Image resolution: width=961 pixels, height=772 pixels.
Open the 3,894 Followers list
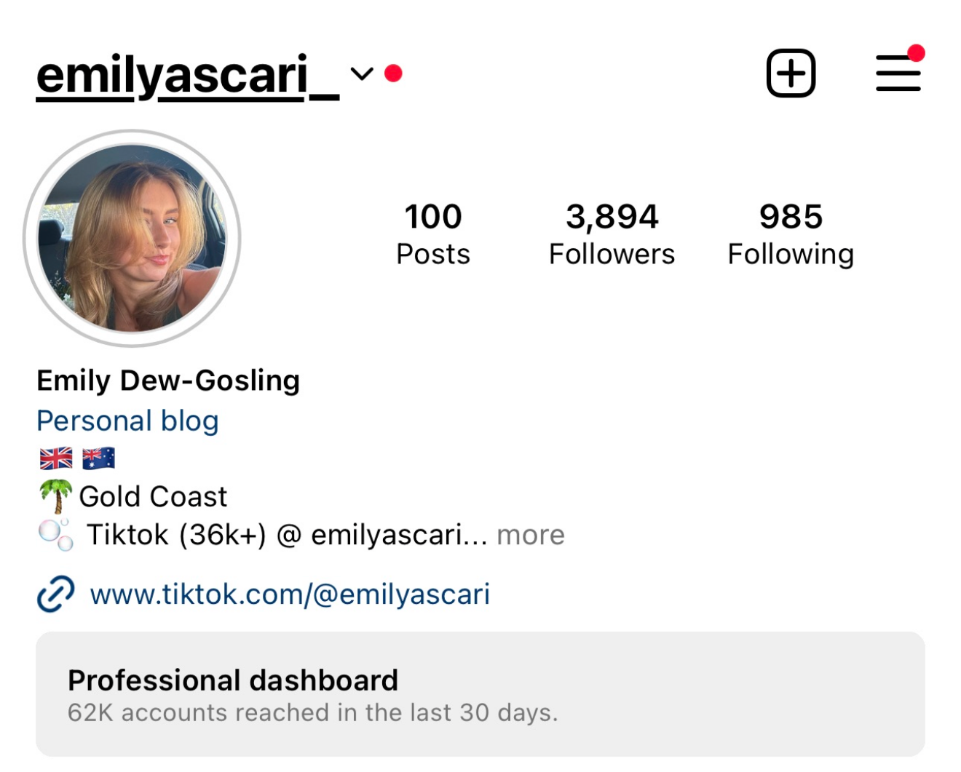click(x=612, y=234)
